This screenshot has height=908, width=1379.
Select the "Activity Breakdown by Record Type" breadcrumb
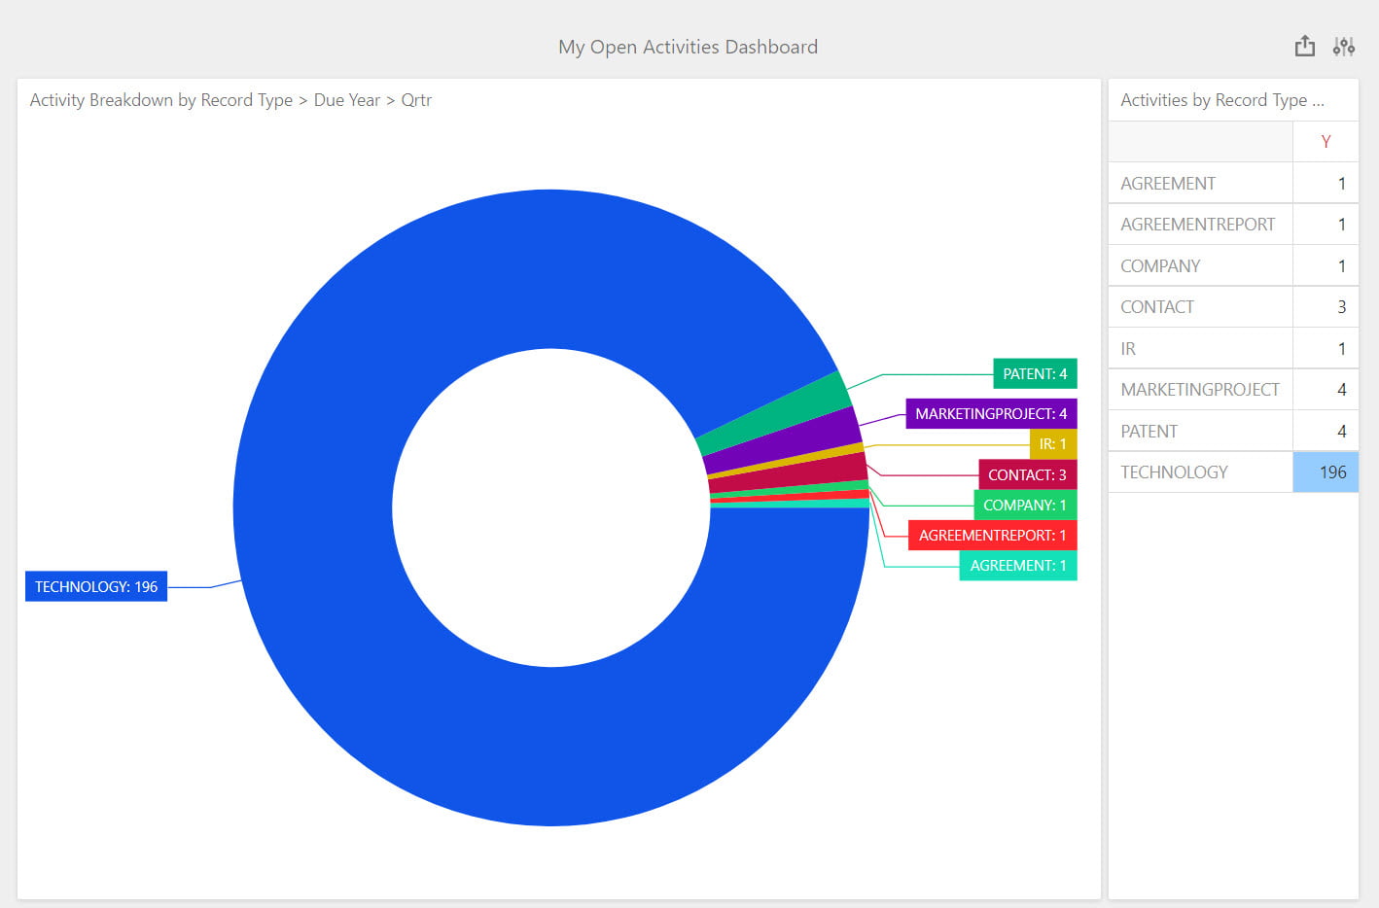[160, 100]
